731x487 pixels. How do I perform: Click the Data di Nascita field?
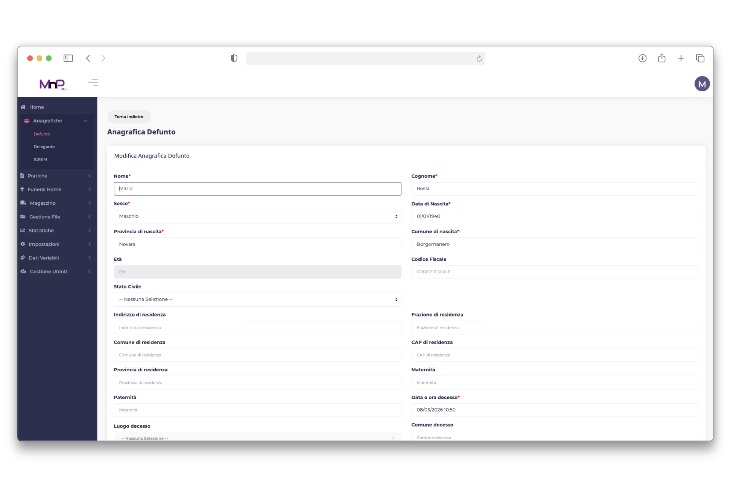tap(555, 216)
